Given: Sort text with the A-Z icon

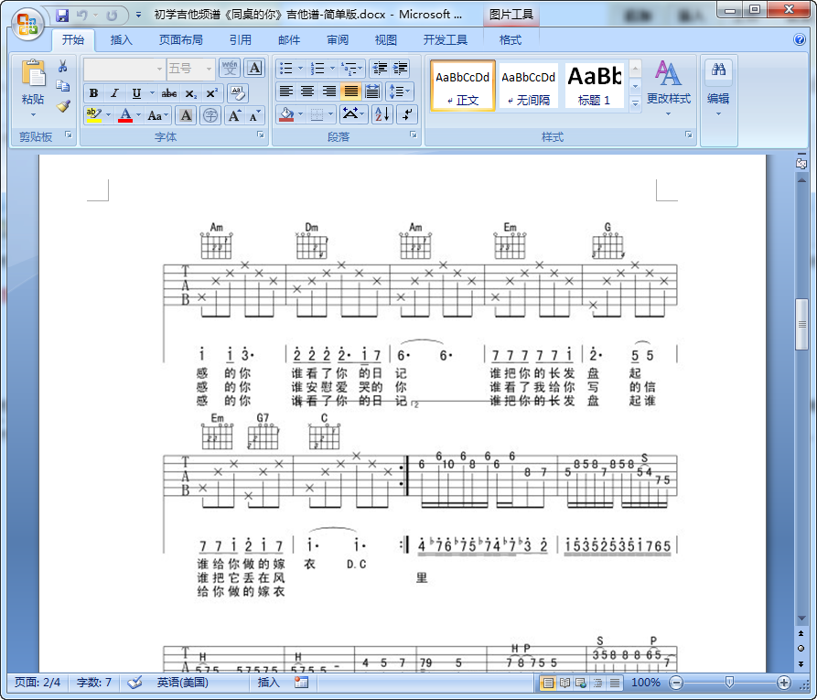Looking at the screenshot, I should [382, 114].
